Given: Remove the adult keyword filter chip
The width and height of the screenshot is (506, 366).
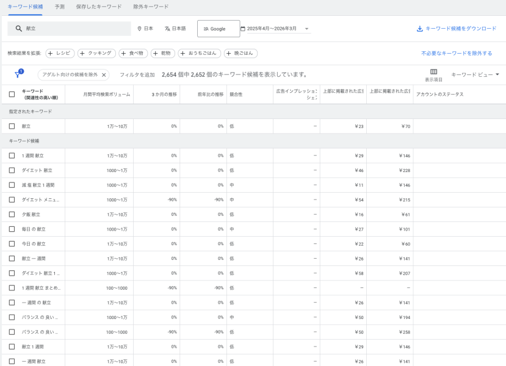Looking at the screenshot, I should 104,75.
